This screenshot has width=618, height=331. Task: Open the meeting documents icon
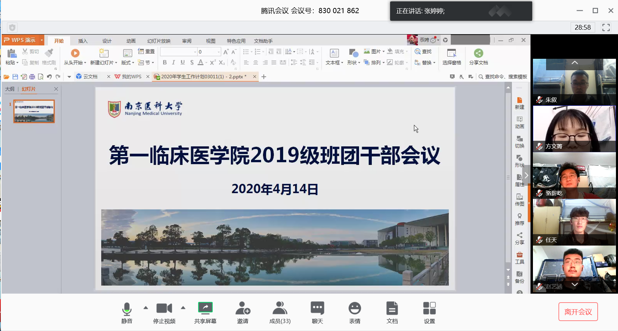tap(392, 308)
